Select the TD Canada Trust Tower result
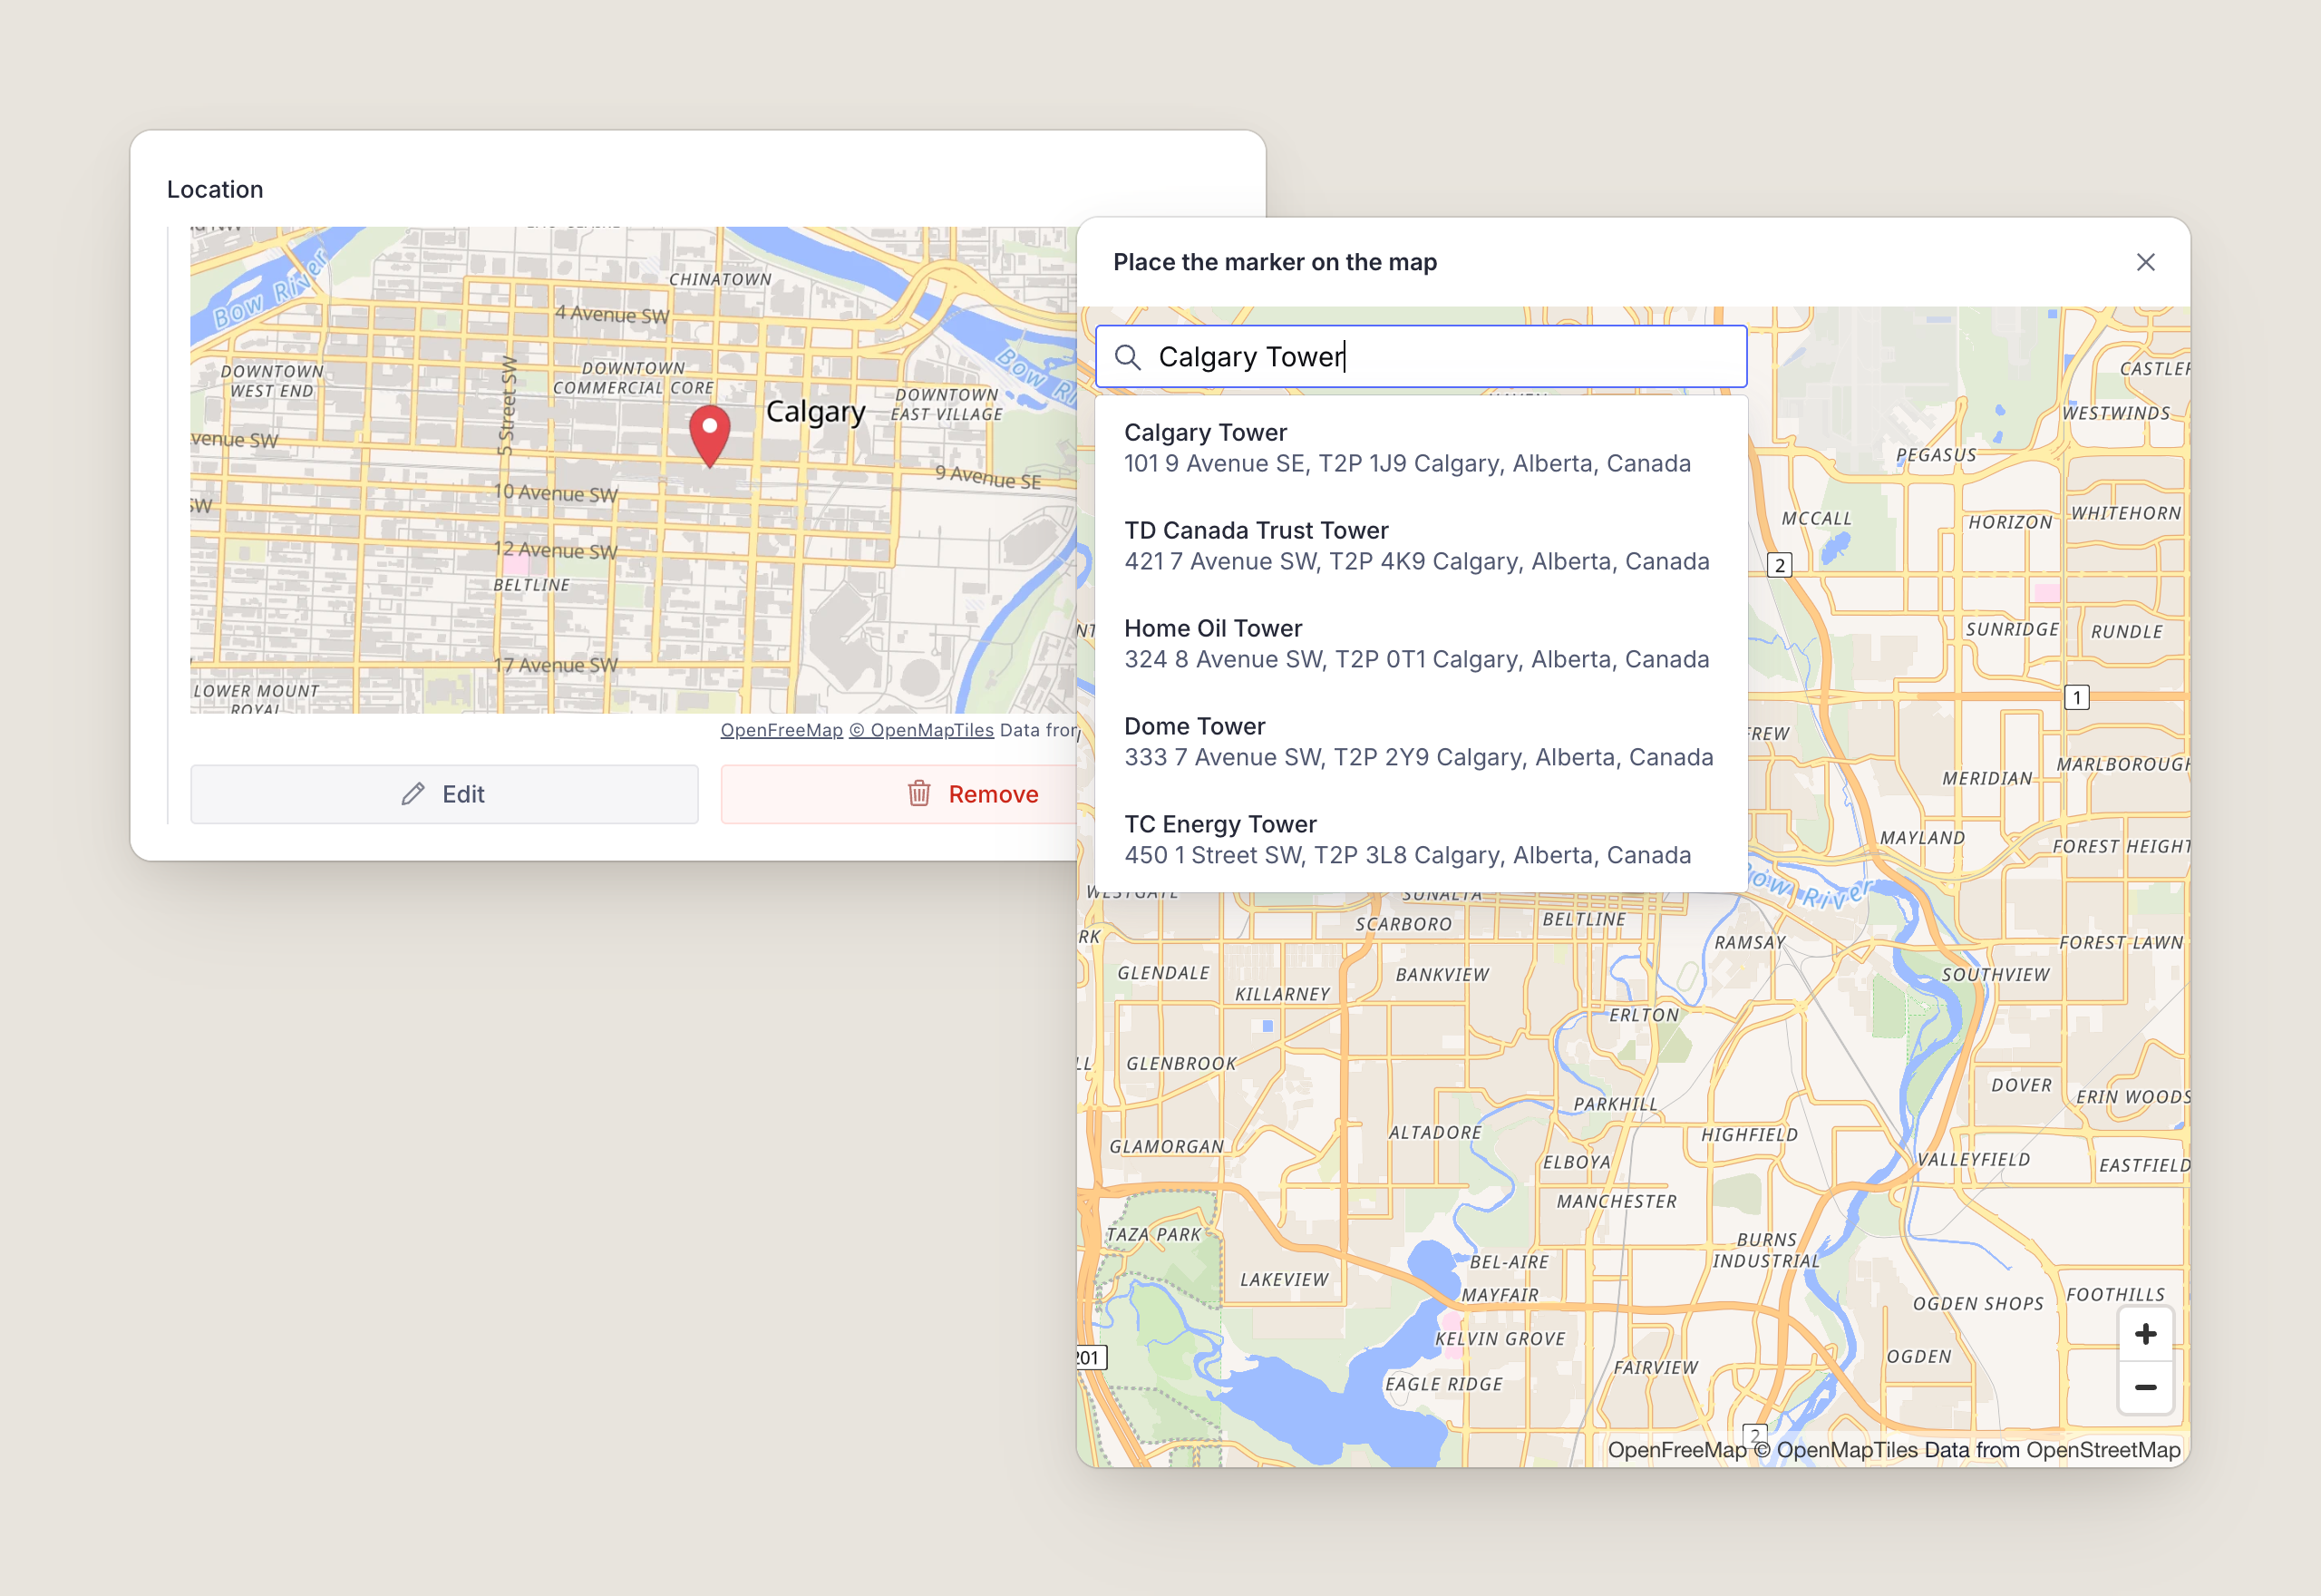Image resolution: width=2321 pixels, height=1596 pixels. pyautogui.click(x=1422, y=546)
